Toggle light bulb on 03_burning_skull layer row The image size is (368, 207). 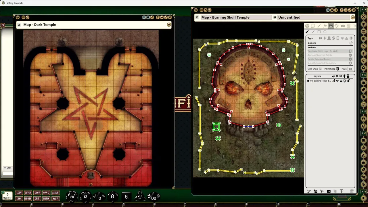pos(345,81)
